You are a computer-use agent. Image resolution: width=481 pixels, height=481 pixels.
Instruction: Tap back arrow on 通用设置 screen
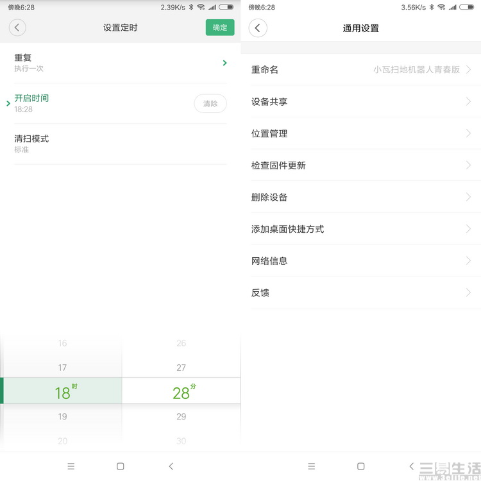pos(258,28)
